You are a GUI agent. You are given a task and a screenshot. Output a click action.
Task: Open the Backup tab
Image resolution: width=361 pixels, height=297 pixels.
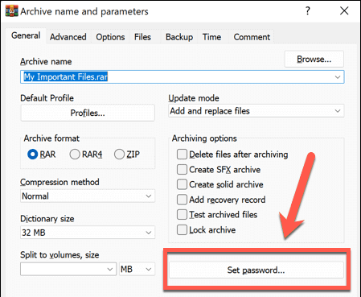[x=179, y=37]
